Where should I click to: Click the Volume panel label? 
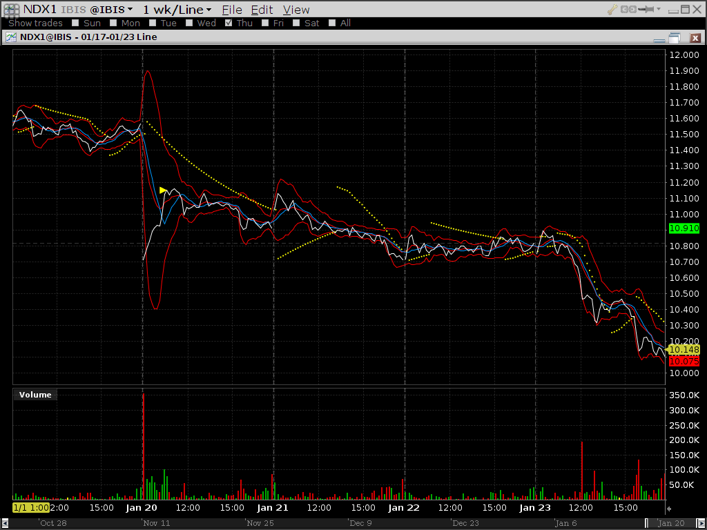point(35,395)
